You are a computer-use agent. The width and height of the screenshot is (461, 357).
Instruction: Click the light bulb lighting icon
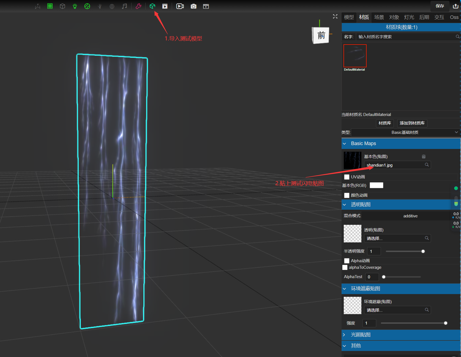point(75,6)
